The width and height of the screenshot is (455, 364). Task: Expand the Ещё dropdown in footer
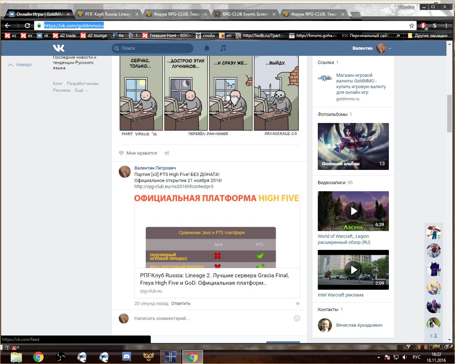(x=81, y=90)
